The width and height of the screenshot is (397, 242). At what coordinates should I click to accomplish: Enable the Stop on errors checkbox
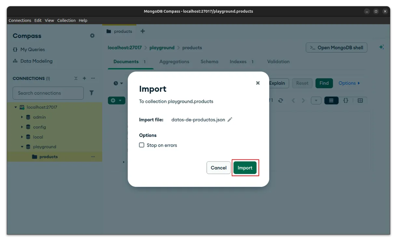click(142, 145)
